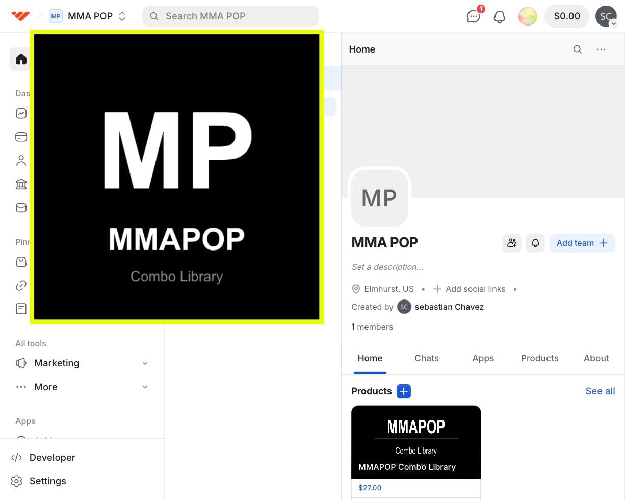Viewport: 625px width, 500px height.
Task: Open the search icon in Home panel
Action: (x=577, y=49)
